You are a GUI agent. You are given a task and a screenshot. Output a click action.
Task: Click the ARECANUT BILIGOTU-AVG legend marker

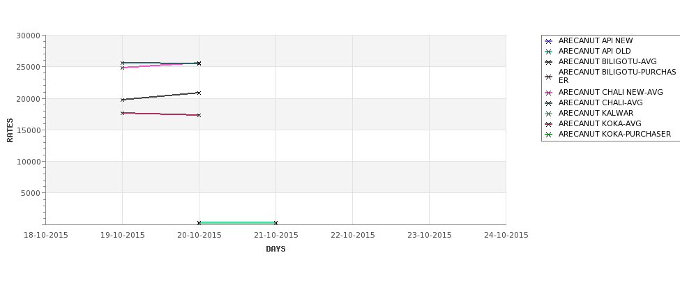(548, 62)
